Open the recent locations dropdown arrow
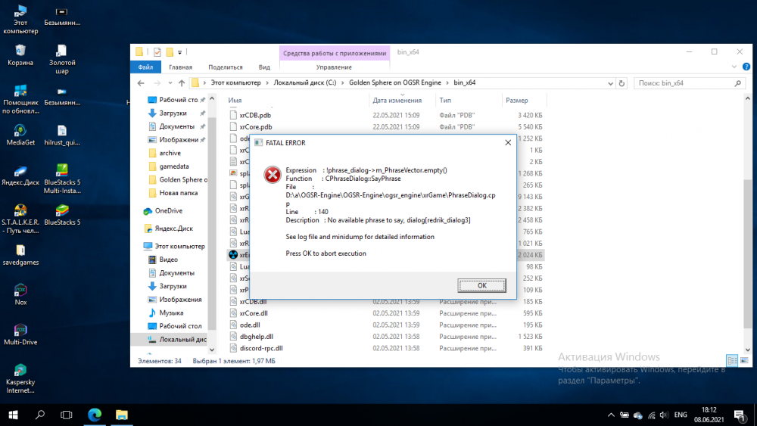 [169, 82]
